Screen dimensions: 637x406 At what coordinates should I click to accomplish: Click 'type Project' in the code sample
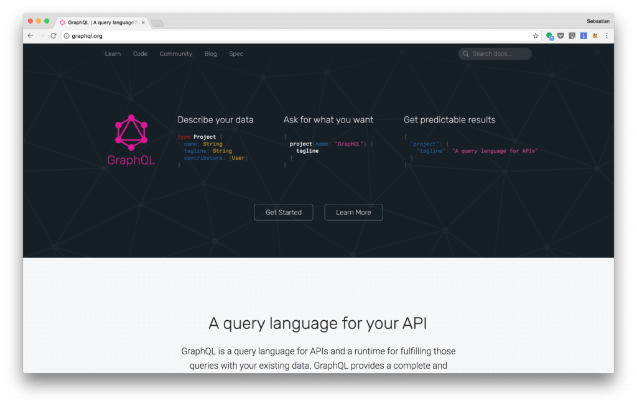[x=197, y=137]
